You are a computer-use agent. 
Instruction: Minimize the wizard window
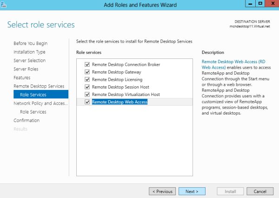249,4
